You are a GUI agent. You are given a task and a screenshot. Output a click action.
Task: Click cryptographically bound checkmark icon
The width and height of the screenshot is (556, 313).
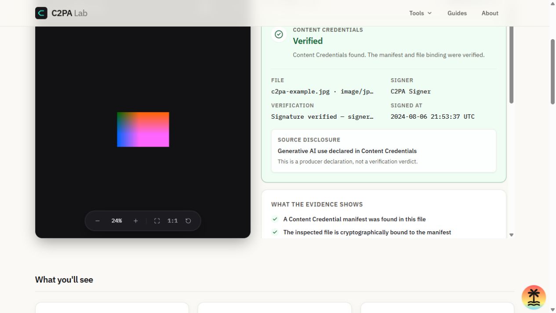coord(275,232)
